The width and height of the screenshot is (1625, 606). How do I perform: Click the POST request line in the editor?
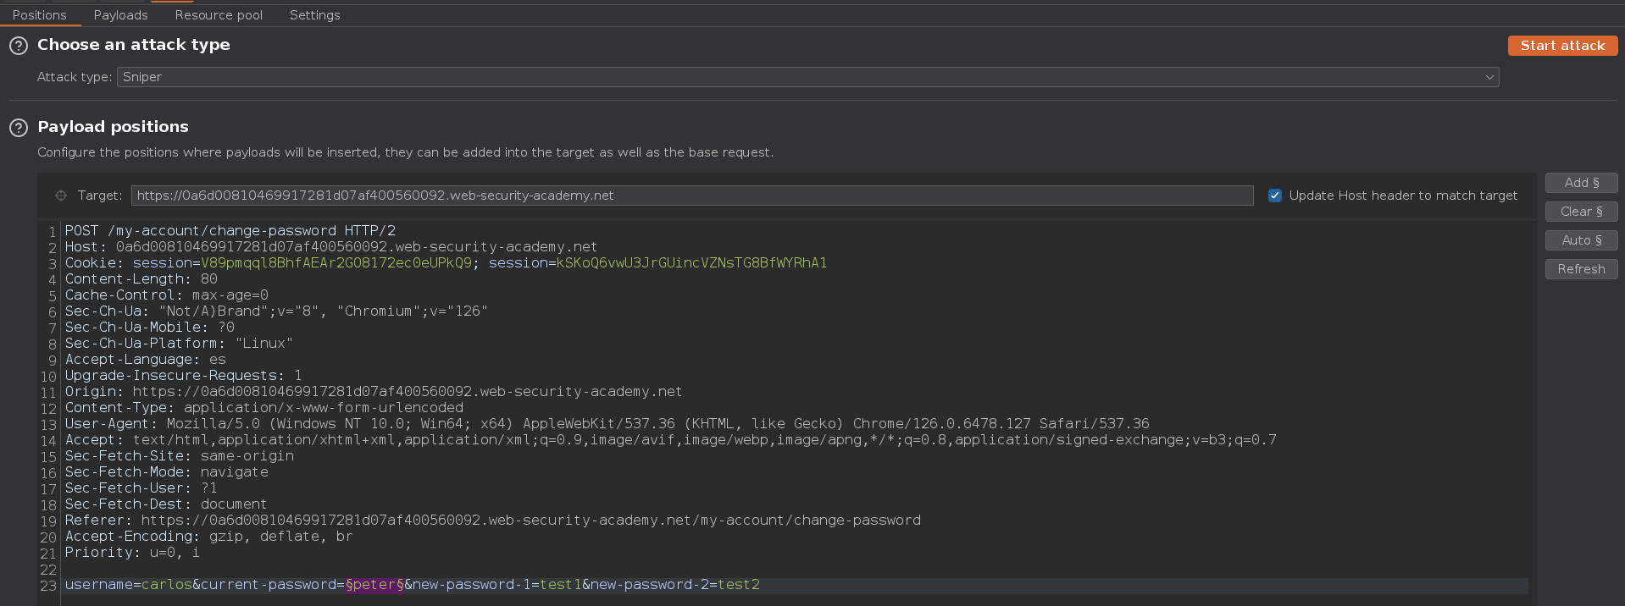pyautogui.click(x=230, y=231)
